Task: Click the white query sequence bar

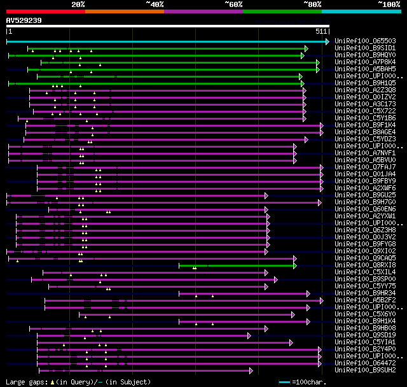Action: pos(168,26)
